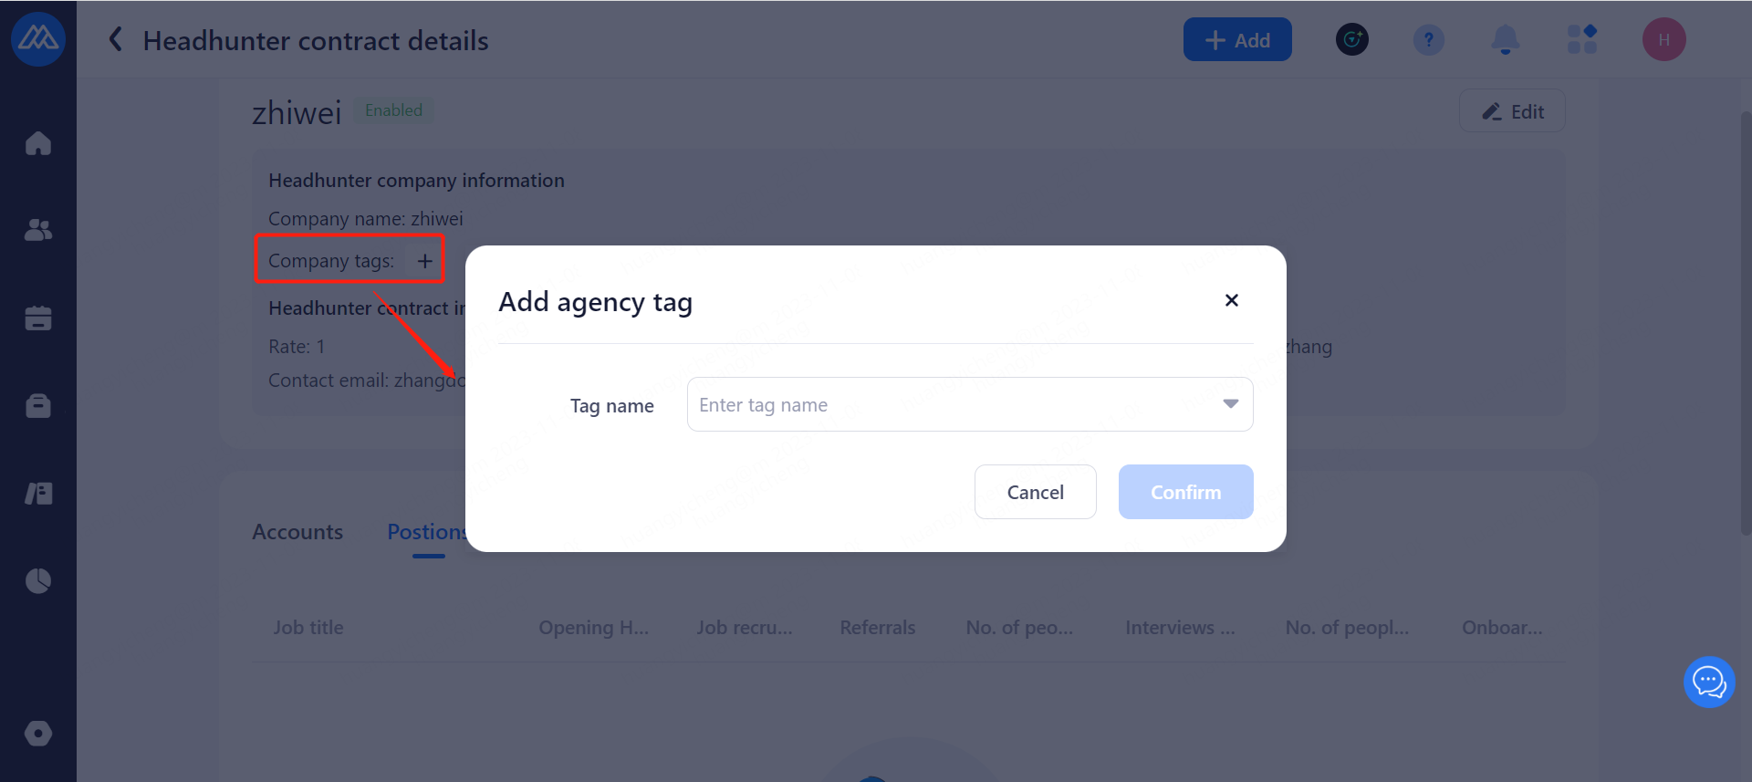Open the pie chart reports icon
This screenshot has width=1752, height=782.
(38, 580)
